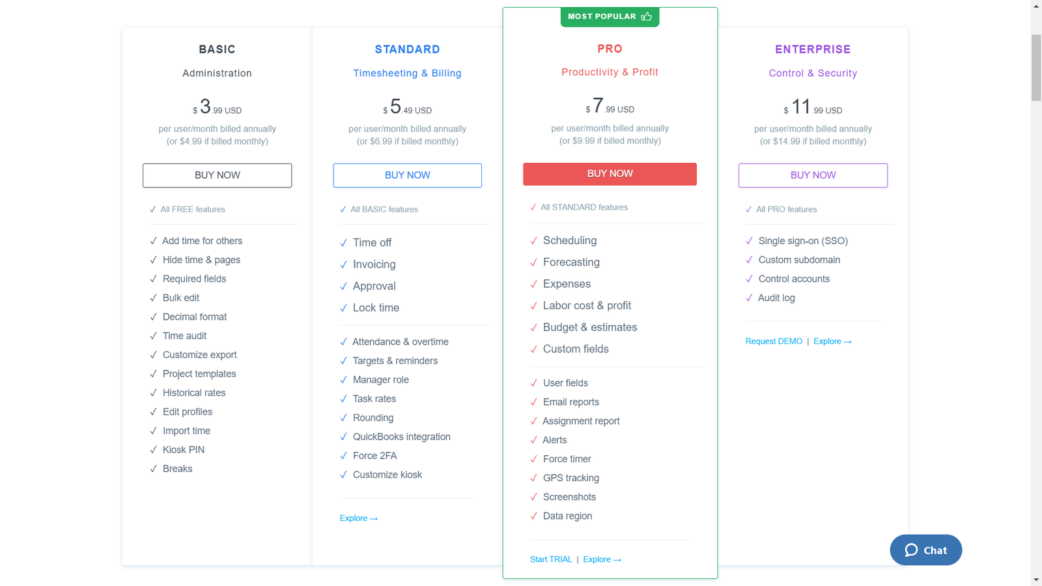Click the scrollbar up arrow
This screenshot has height=586, width=1042.
click(x=1036, y=5)
